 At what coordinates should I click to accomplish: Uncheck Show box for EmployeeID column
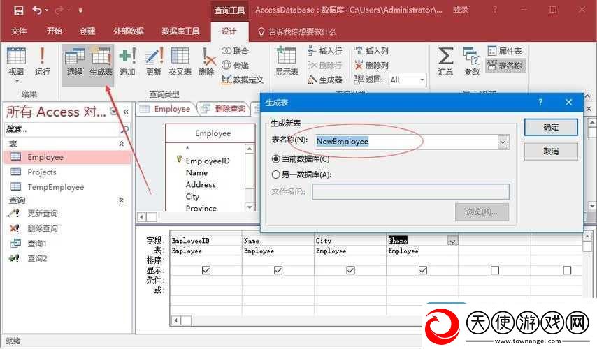point(206,270)
